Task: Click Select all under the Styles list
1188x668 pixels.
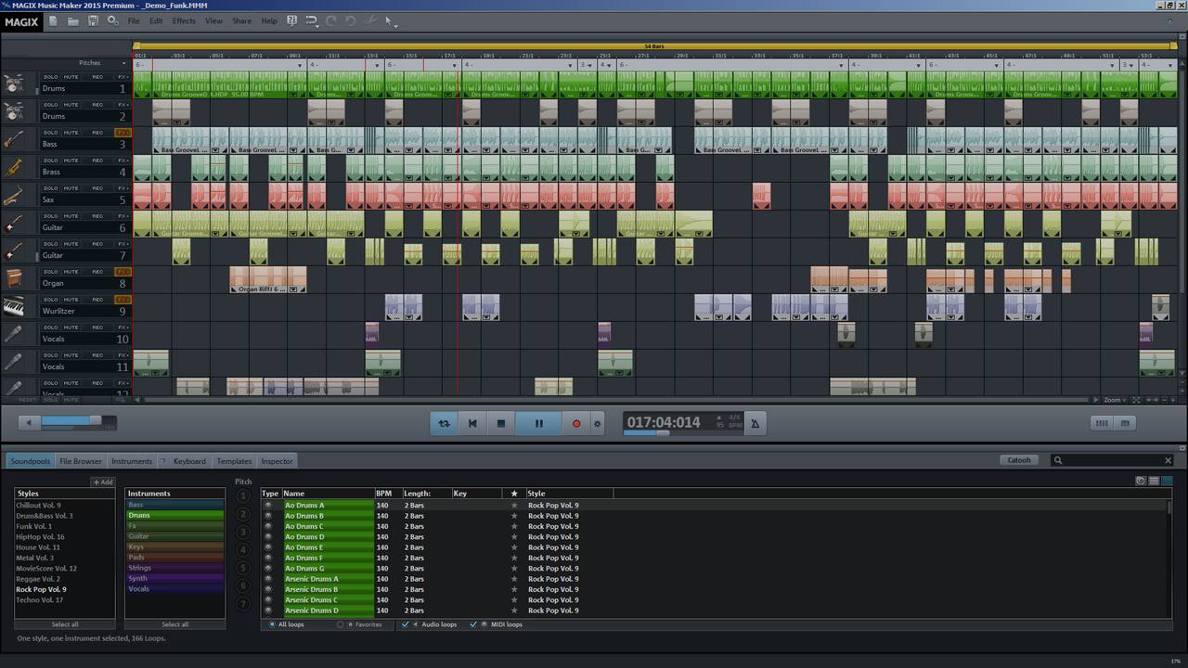Action: (x=65, y=624)
